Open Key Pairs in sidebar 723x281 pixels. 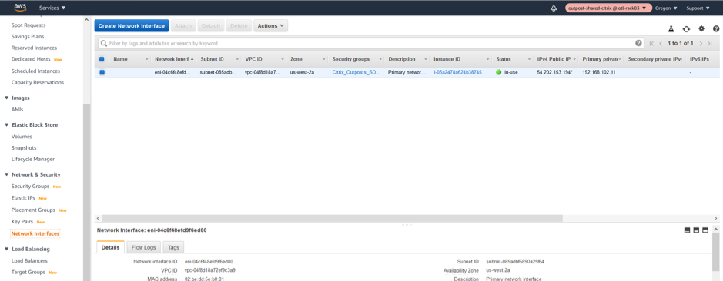point(22,222)
